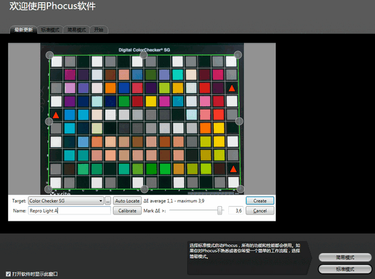The height and width of the screenshot is (279, 375).
Task: Click the Cancel button
Action: [x=260, y=211]
